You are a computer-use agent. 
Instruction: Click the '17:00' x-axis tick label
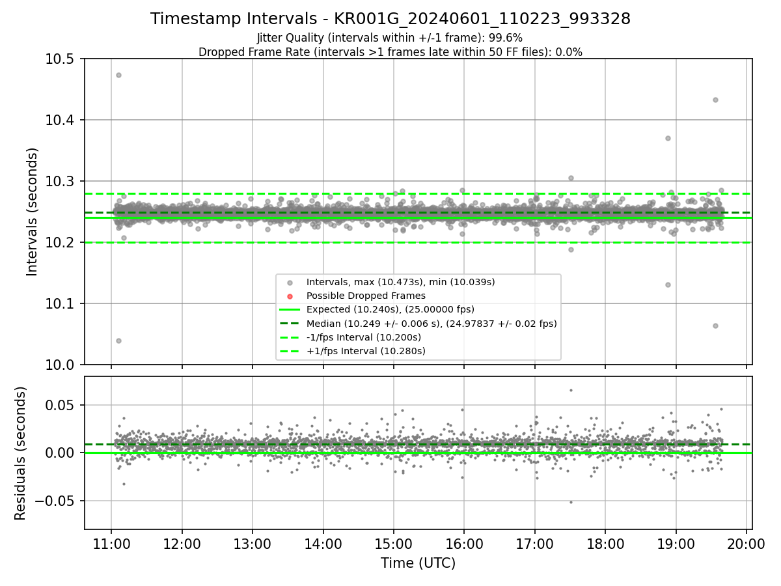tap(534, 544)
